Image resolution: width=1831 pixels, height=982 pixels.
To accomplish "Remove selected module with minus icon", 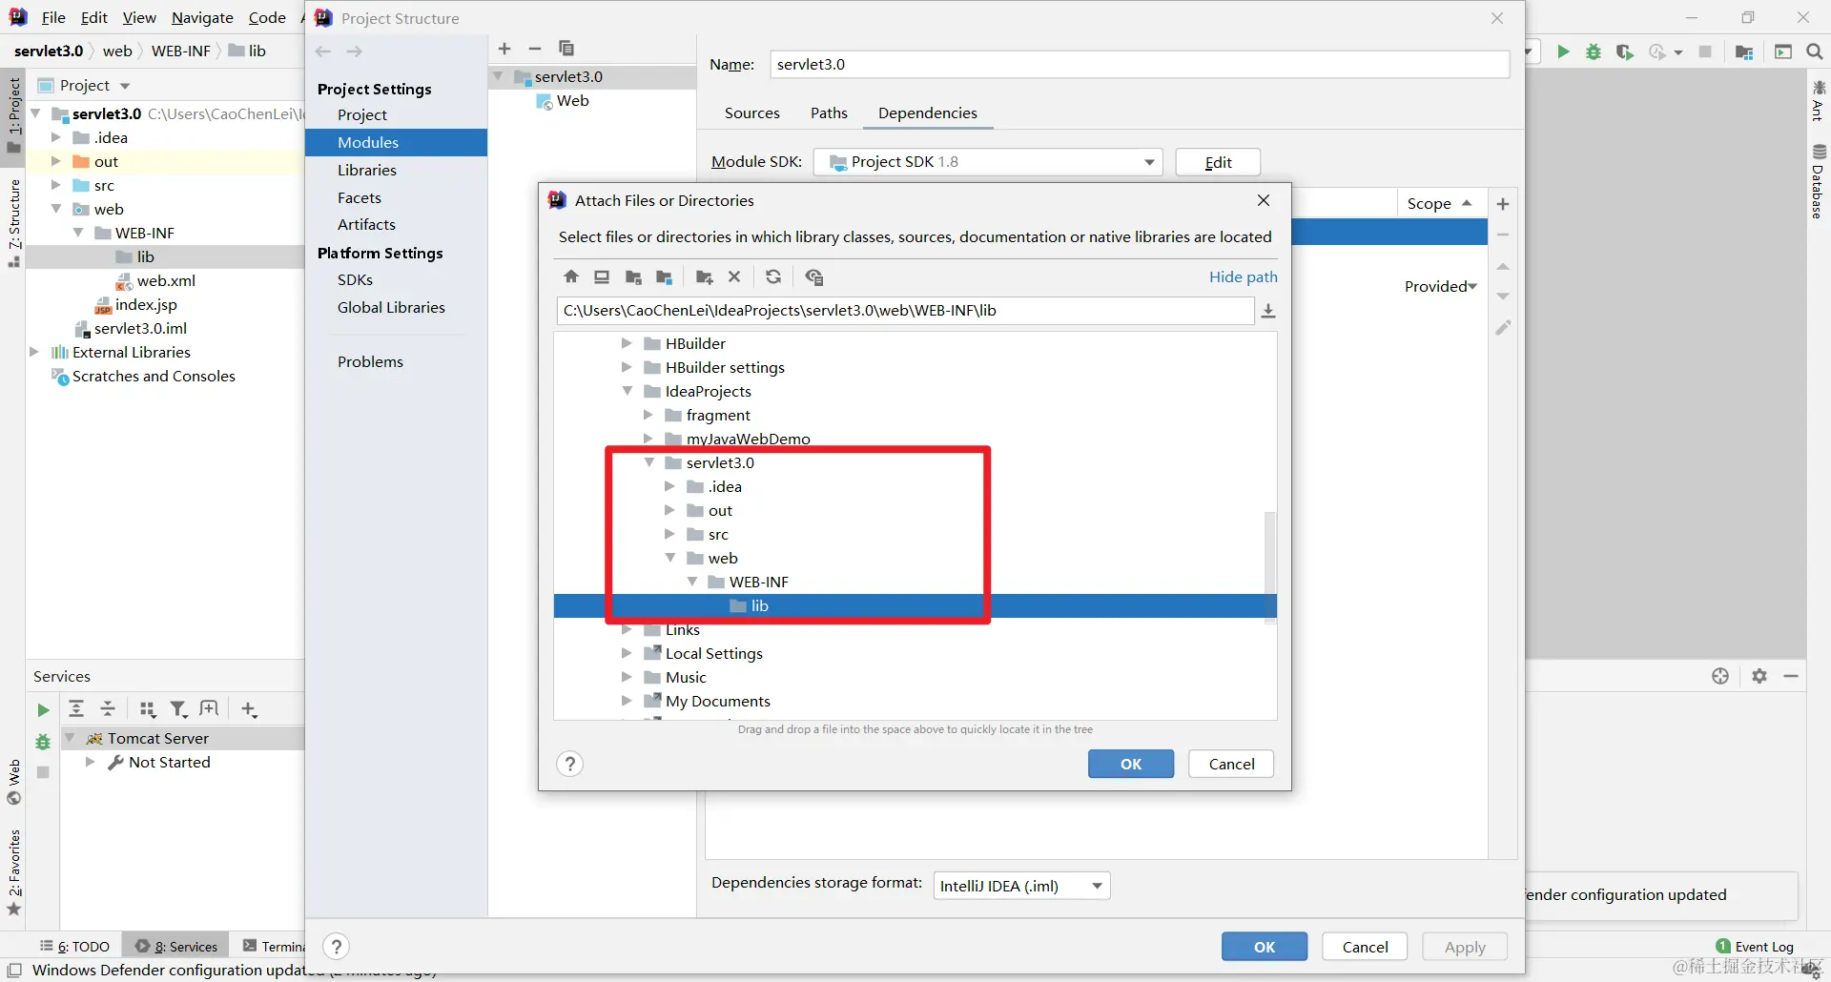I will pyautogui.click(x=535, y=49).
